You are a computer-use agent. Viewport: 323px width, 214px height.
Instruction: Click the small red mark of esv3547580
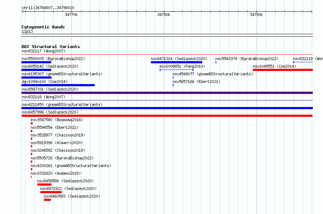[x=32, y=123]
